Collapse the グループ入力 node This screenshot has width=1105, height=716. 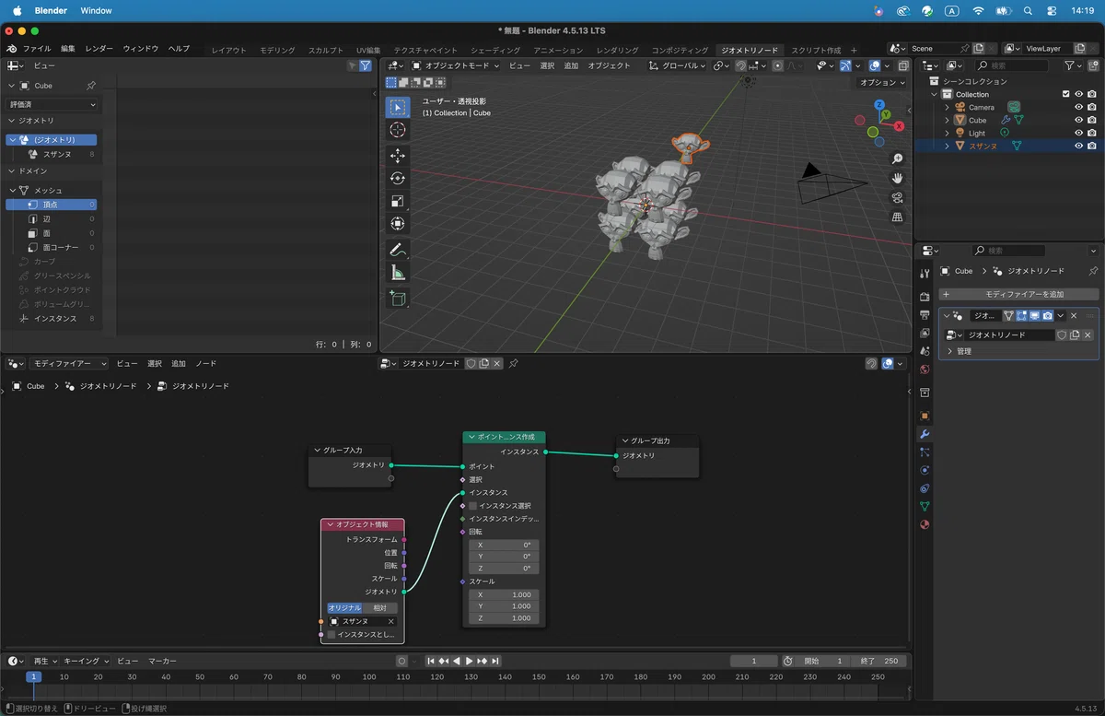coord(318,451)
